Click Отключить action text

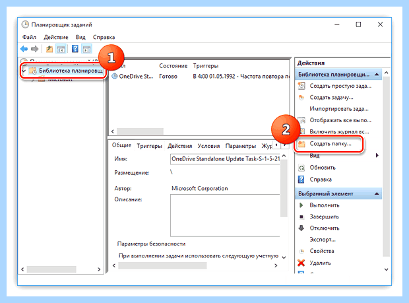[324, 228]
